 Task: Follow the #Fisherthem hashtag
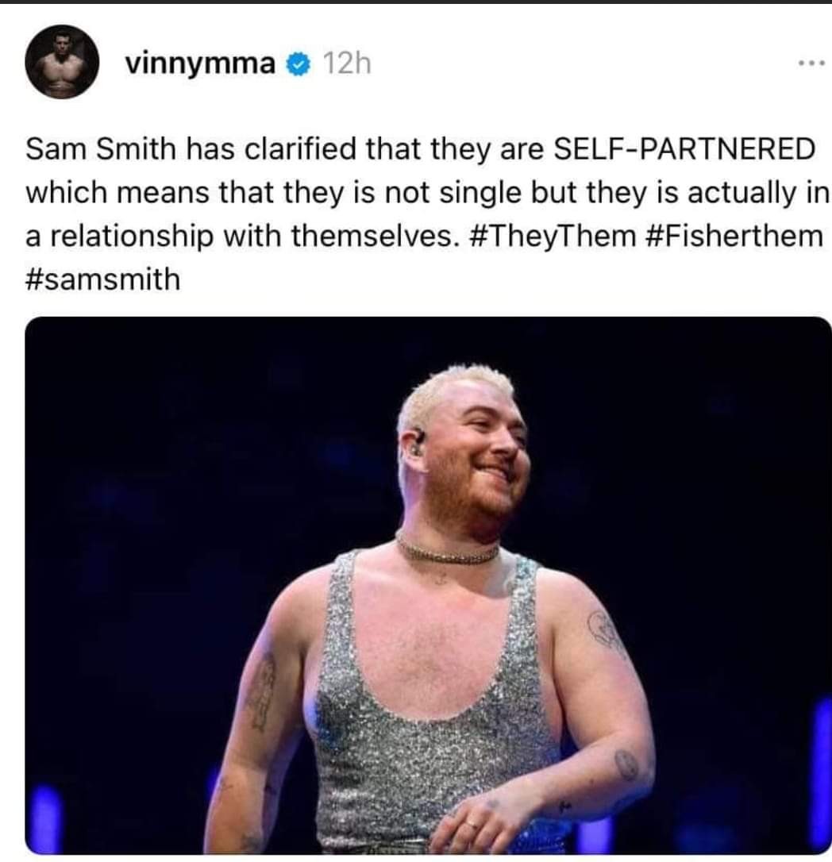tap(732, 236)
